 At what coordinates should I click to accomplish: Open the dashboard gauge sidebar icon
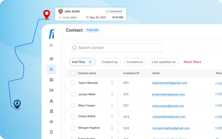pos(51,59)
